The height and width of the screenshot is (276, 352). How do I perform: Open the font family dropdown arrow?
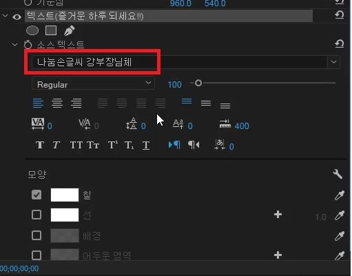pos(333,62)
